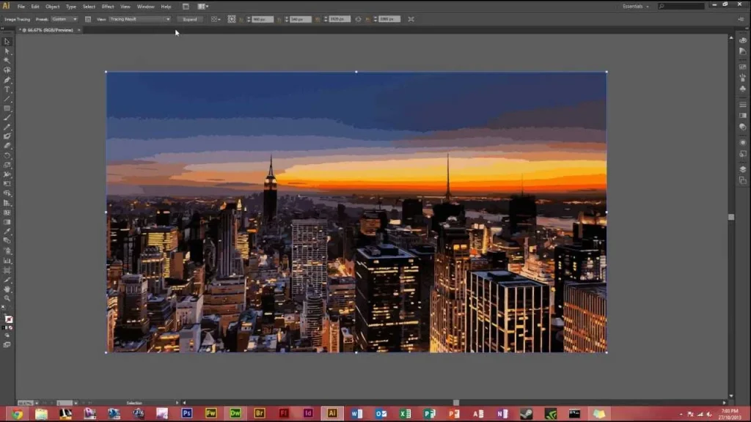751x422 pixels.
Task: Click the Go to Bridge icon
Action: point(186,7)
